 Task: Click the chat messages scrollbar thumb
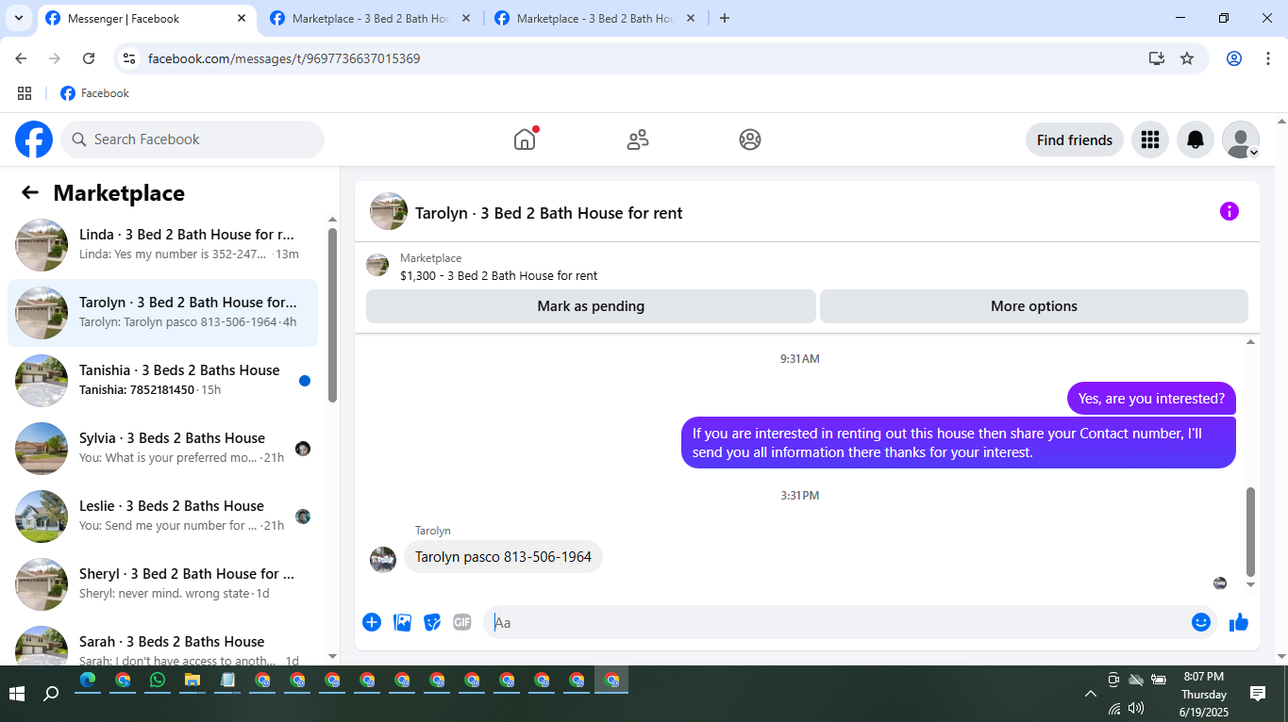1251,531
